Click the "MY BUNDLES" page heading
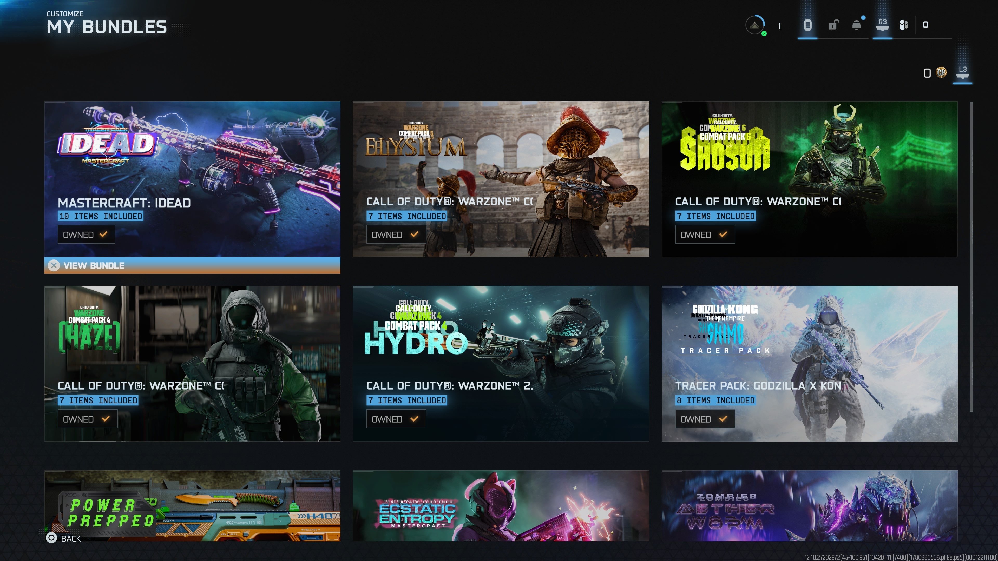Viewport: 998px width, 561px height. 107,27
